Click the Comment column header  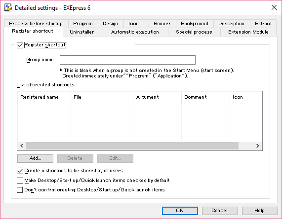[205, 97]
